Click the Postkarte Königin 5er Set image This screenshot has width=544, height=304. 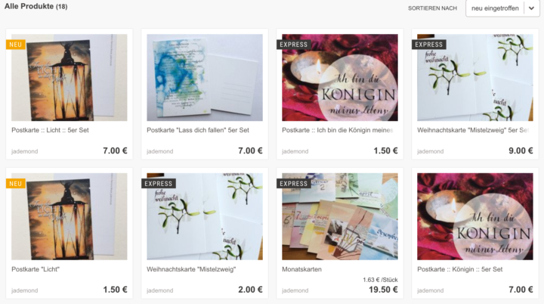pos(475,216)
